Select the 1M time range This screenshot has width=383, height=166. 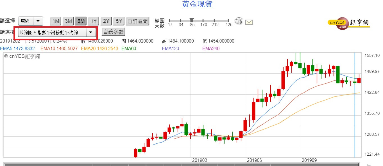point(56,21)
